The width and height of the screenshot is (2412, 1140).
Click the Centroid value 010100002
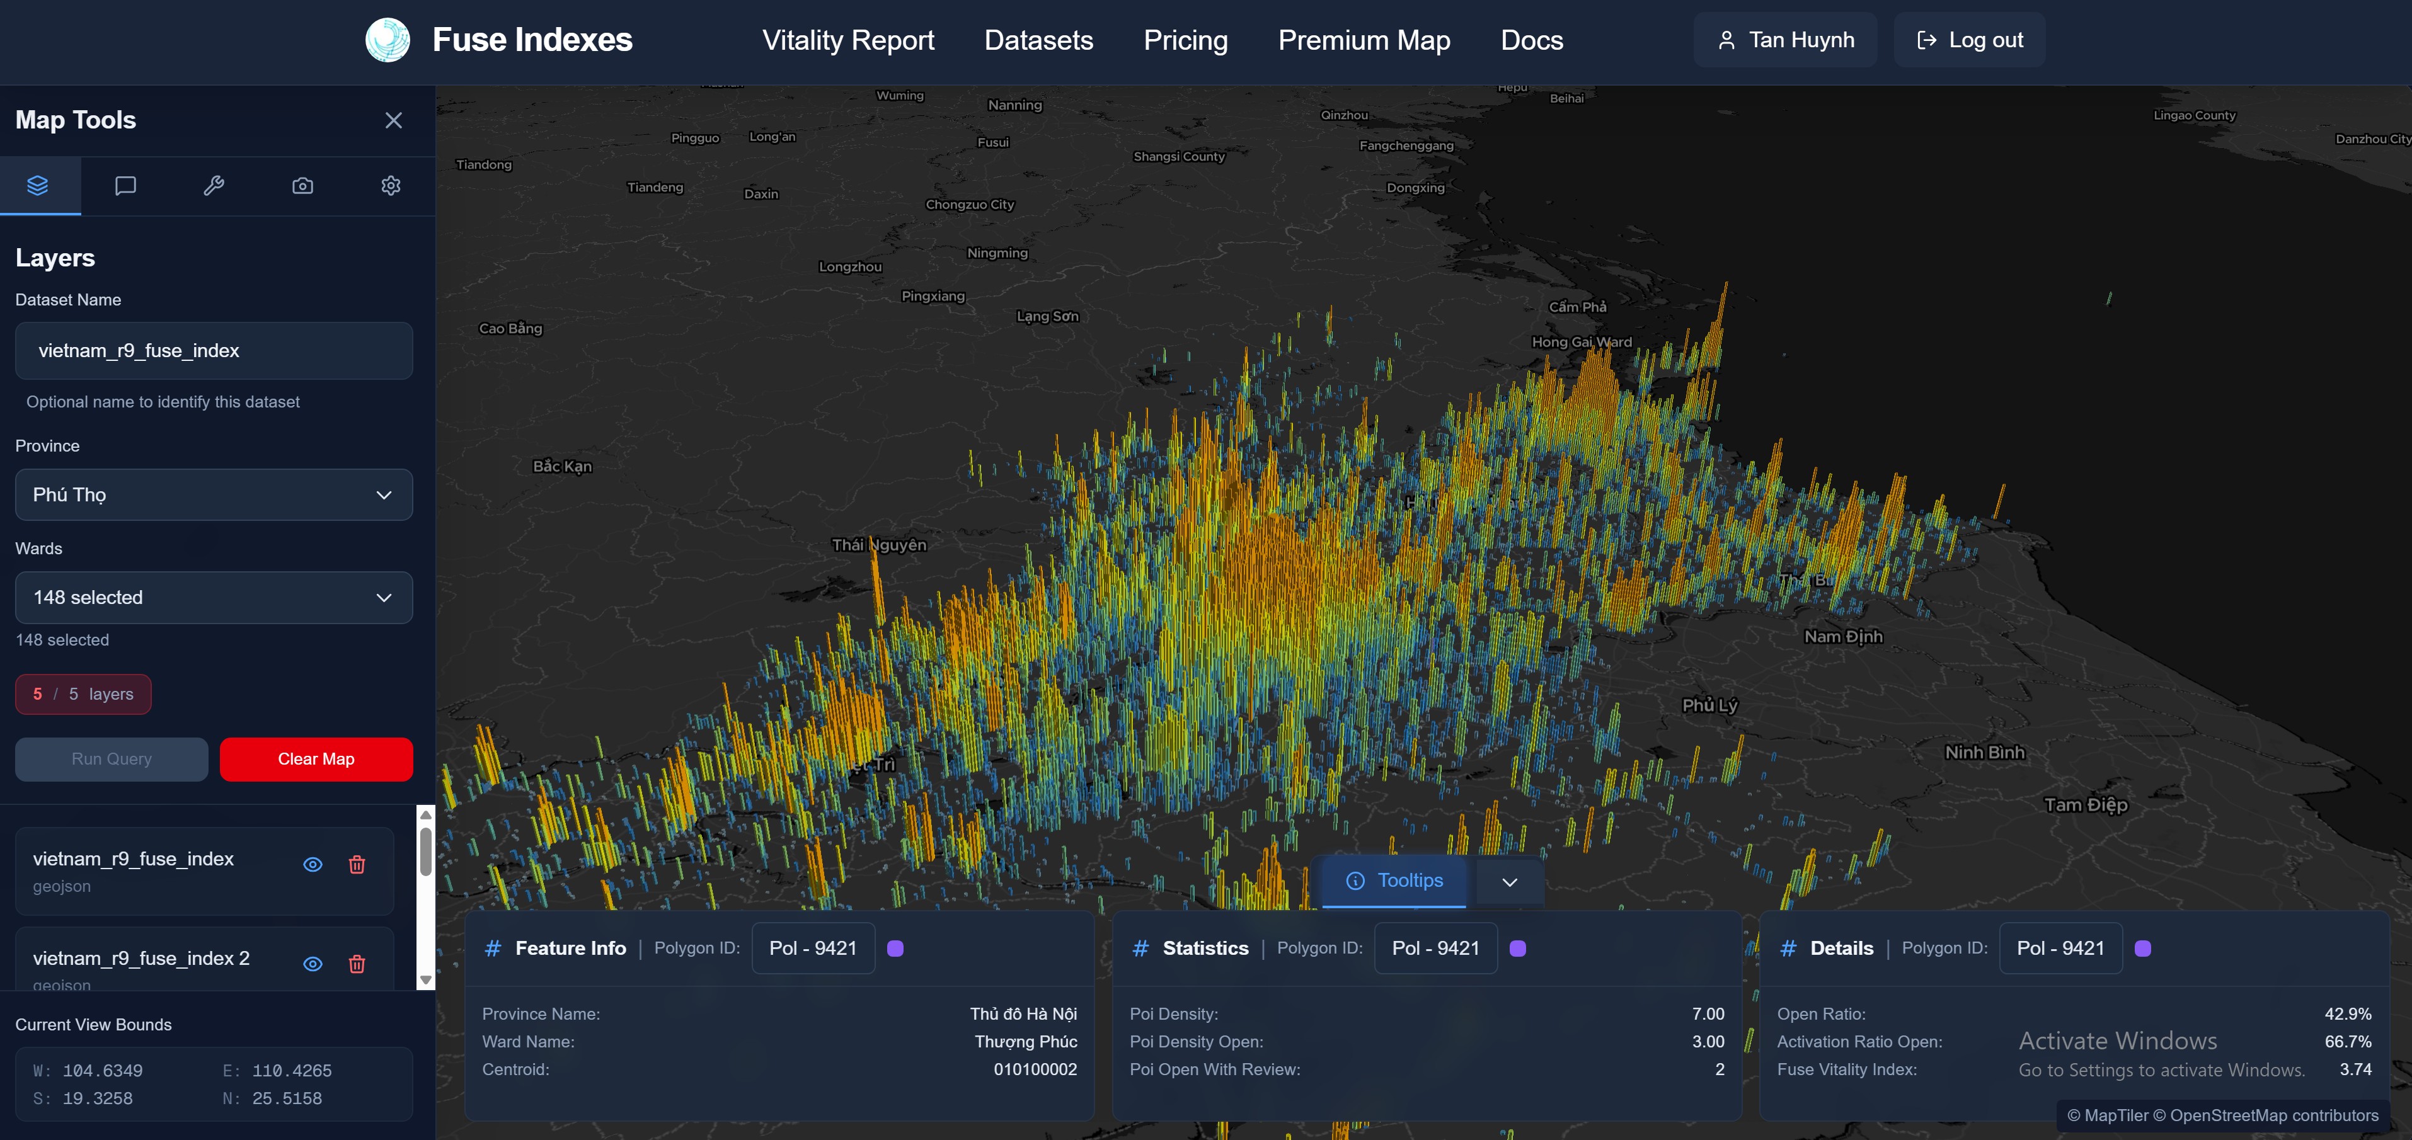(1035, 1069)
